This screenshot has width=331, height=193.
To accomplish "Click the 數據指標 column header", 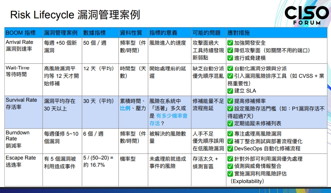I will (100, 33).
